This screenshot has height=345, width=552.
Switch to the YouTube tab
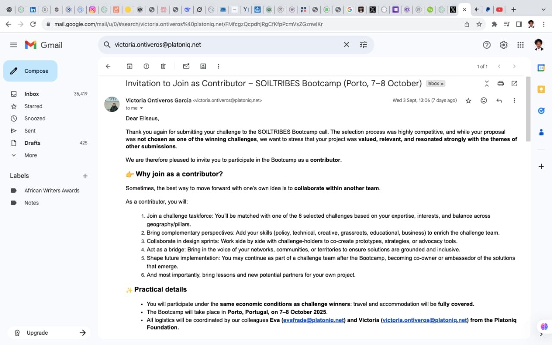[499, 9]
